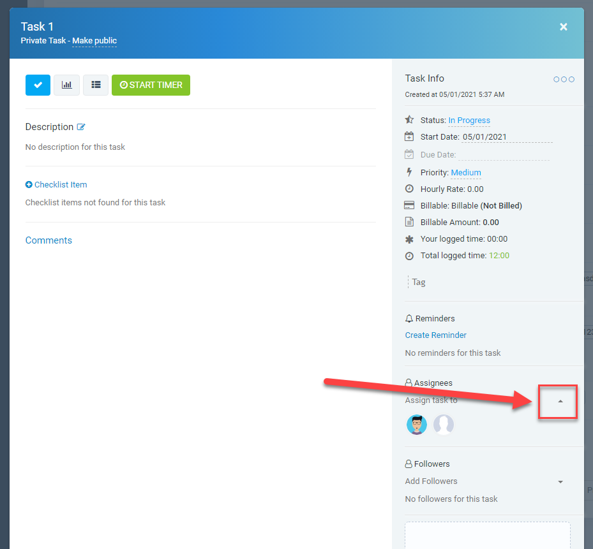This screenshot has width=593, height=549.
Task: Open the Task Info three-dots menu
Action: [564, 79]
